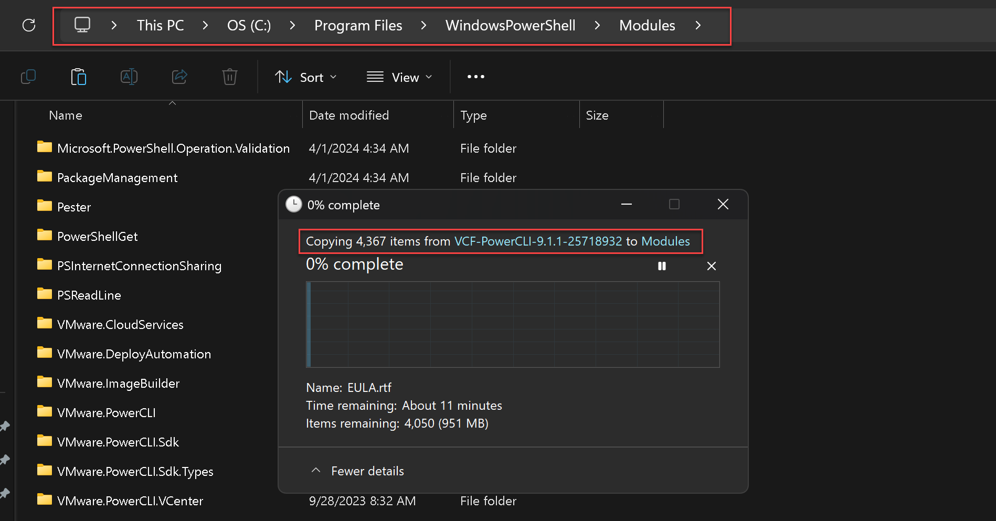
Task: Select PSInternetConnectionSharing folder name
Action: coord(139,266)
